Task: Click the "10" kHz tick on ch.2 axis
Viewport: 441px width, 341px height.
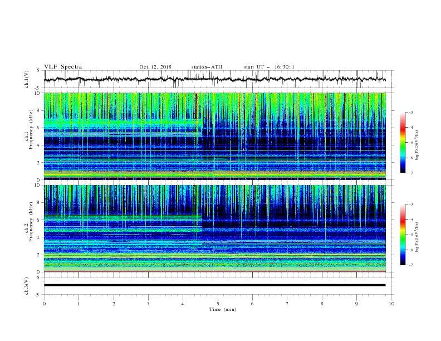Action: (38, 185)
